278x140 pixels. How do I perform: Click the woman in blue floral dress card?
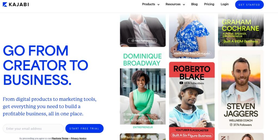pyautogui.click(x=192, y=36)
